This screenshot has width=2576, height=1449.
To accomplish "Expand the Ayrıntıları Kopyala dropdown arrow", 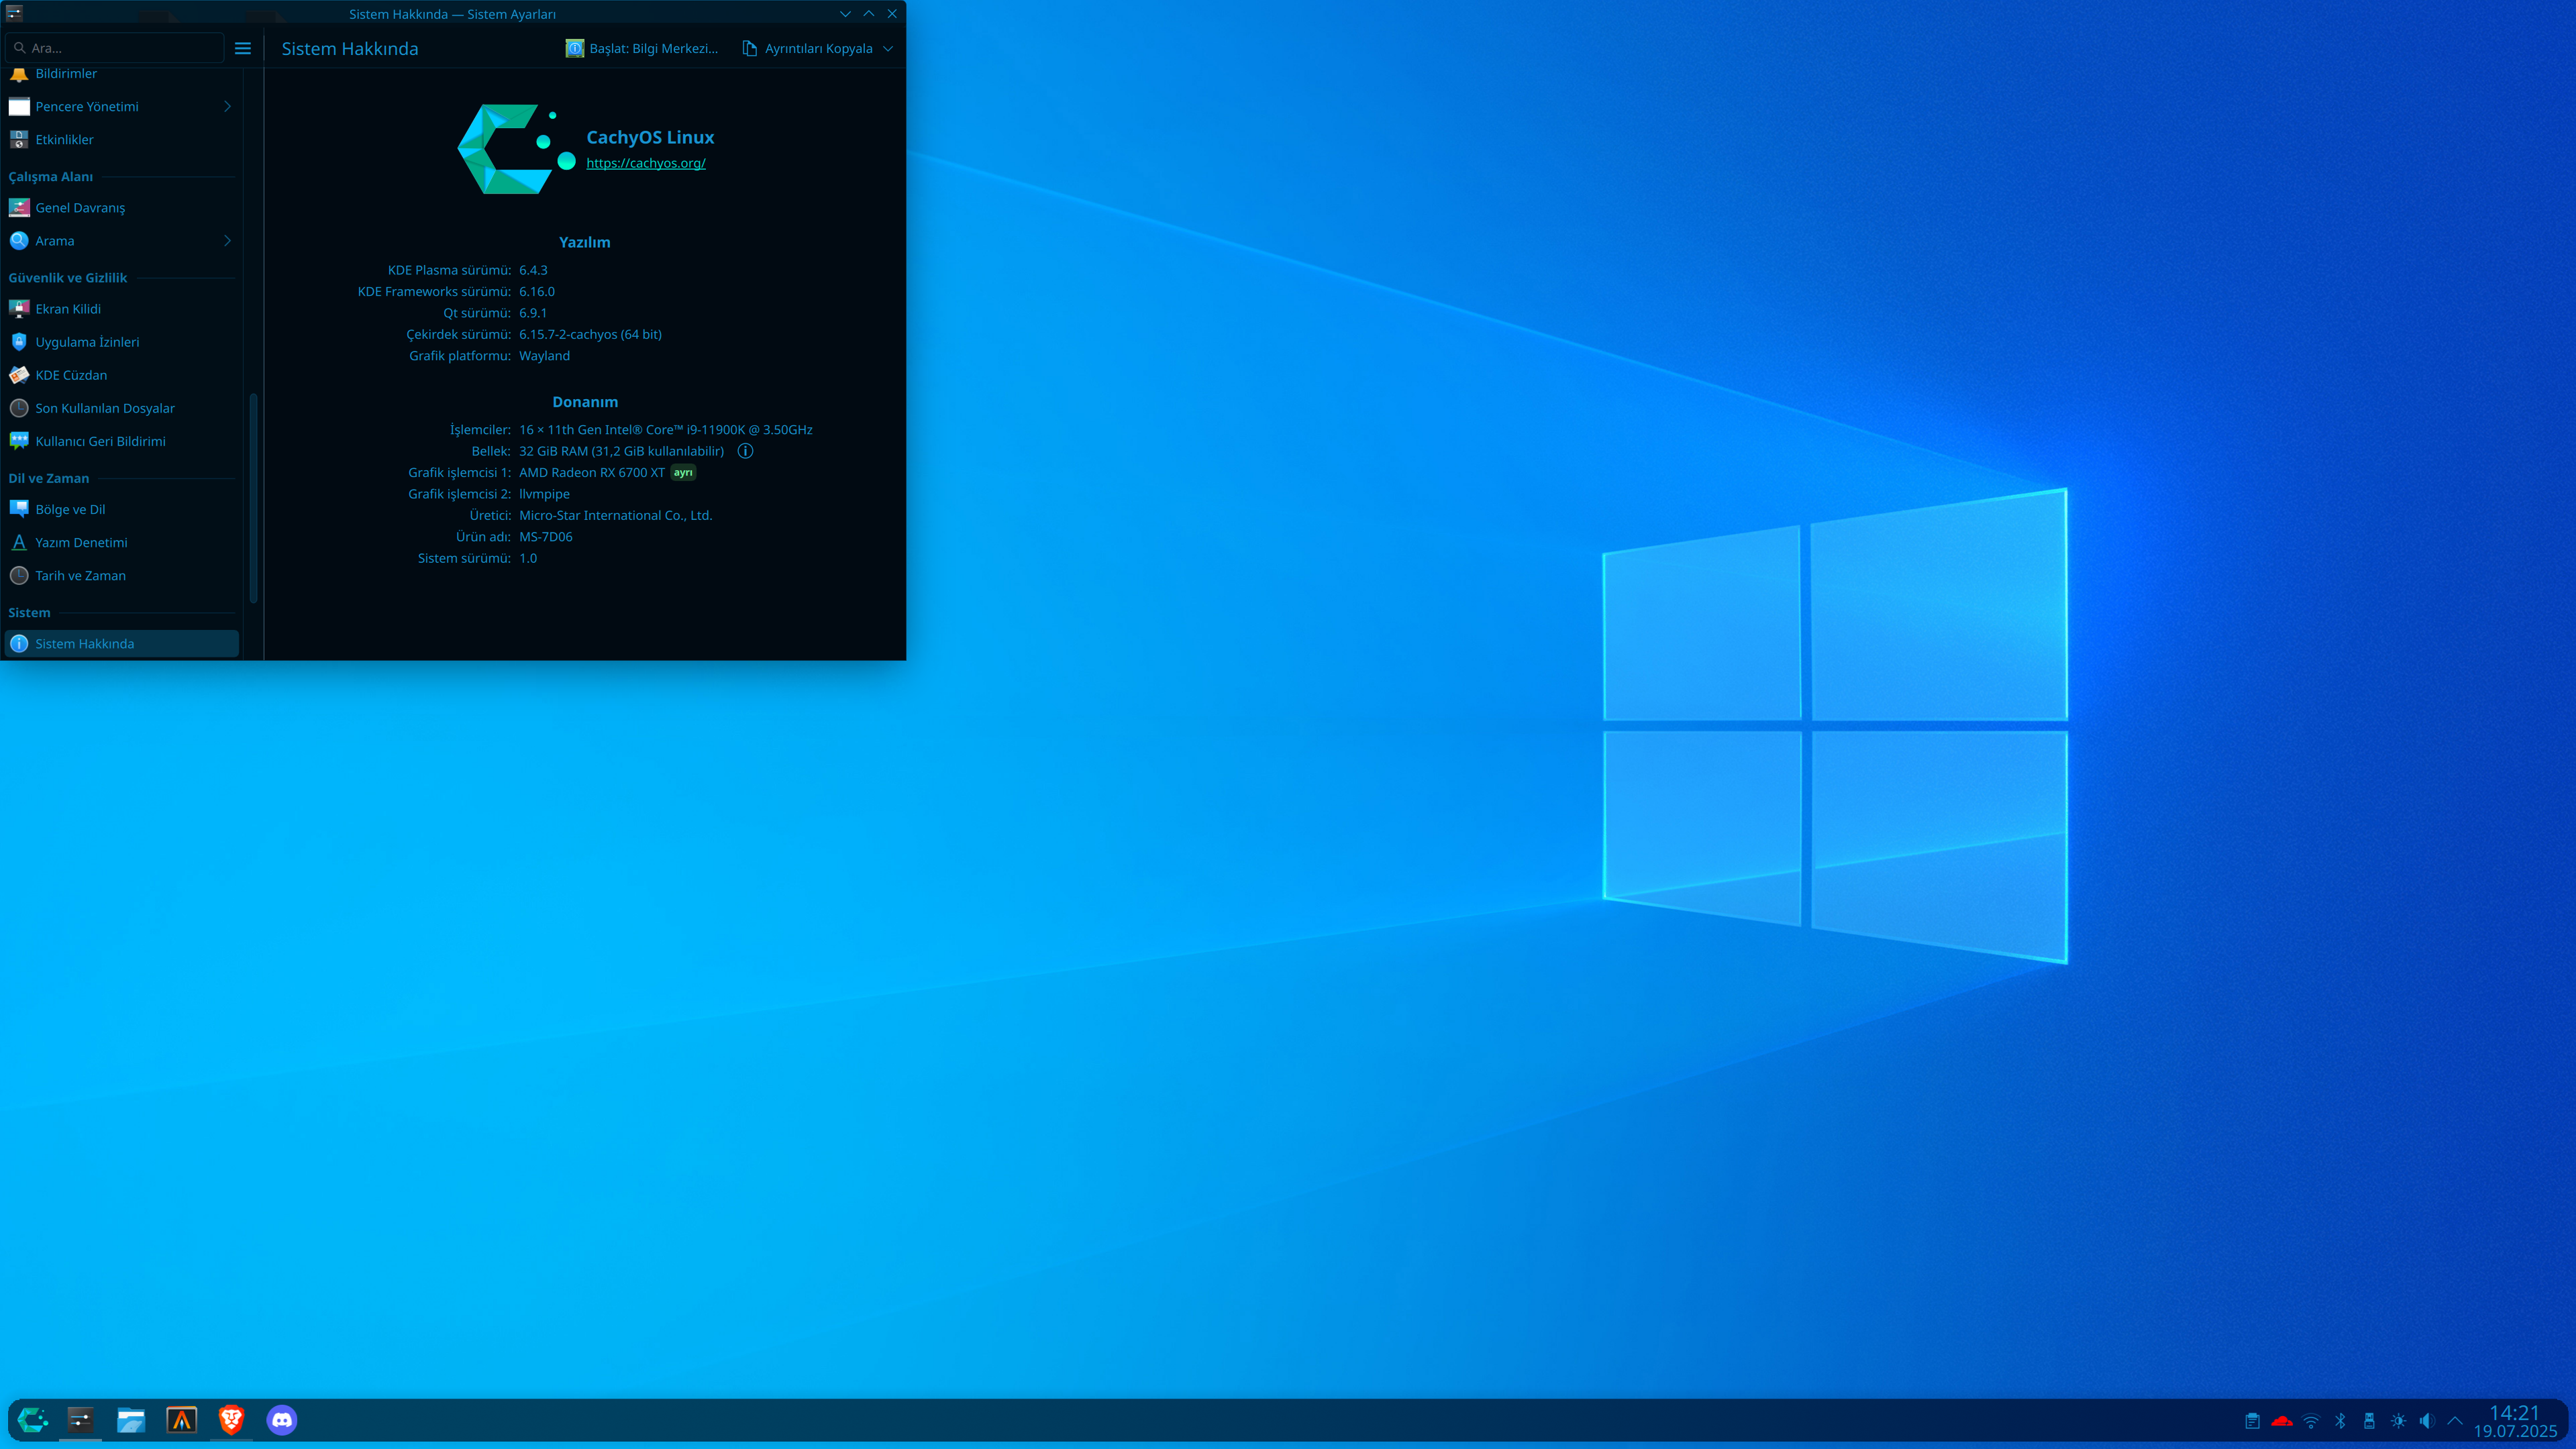I will tap(888, 48).
